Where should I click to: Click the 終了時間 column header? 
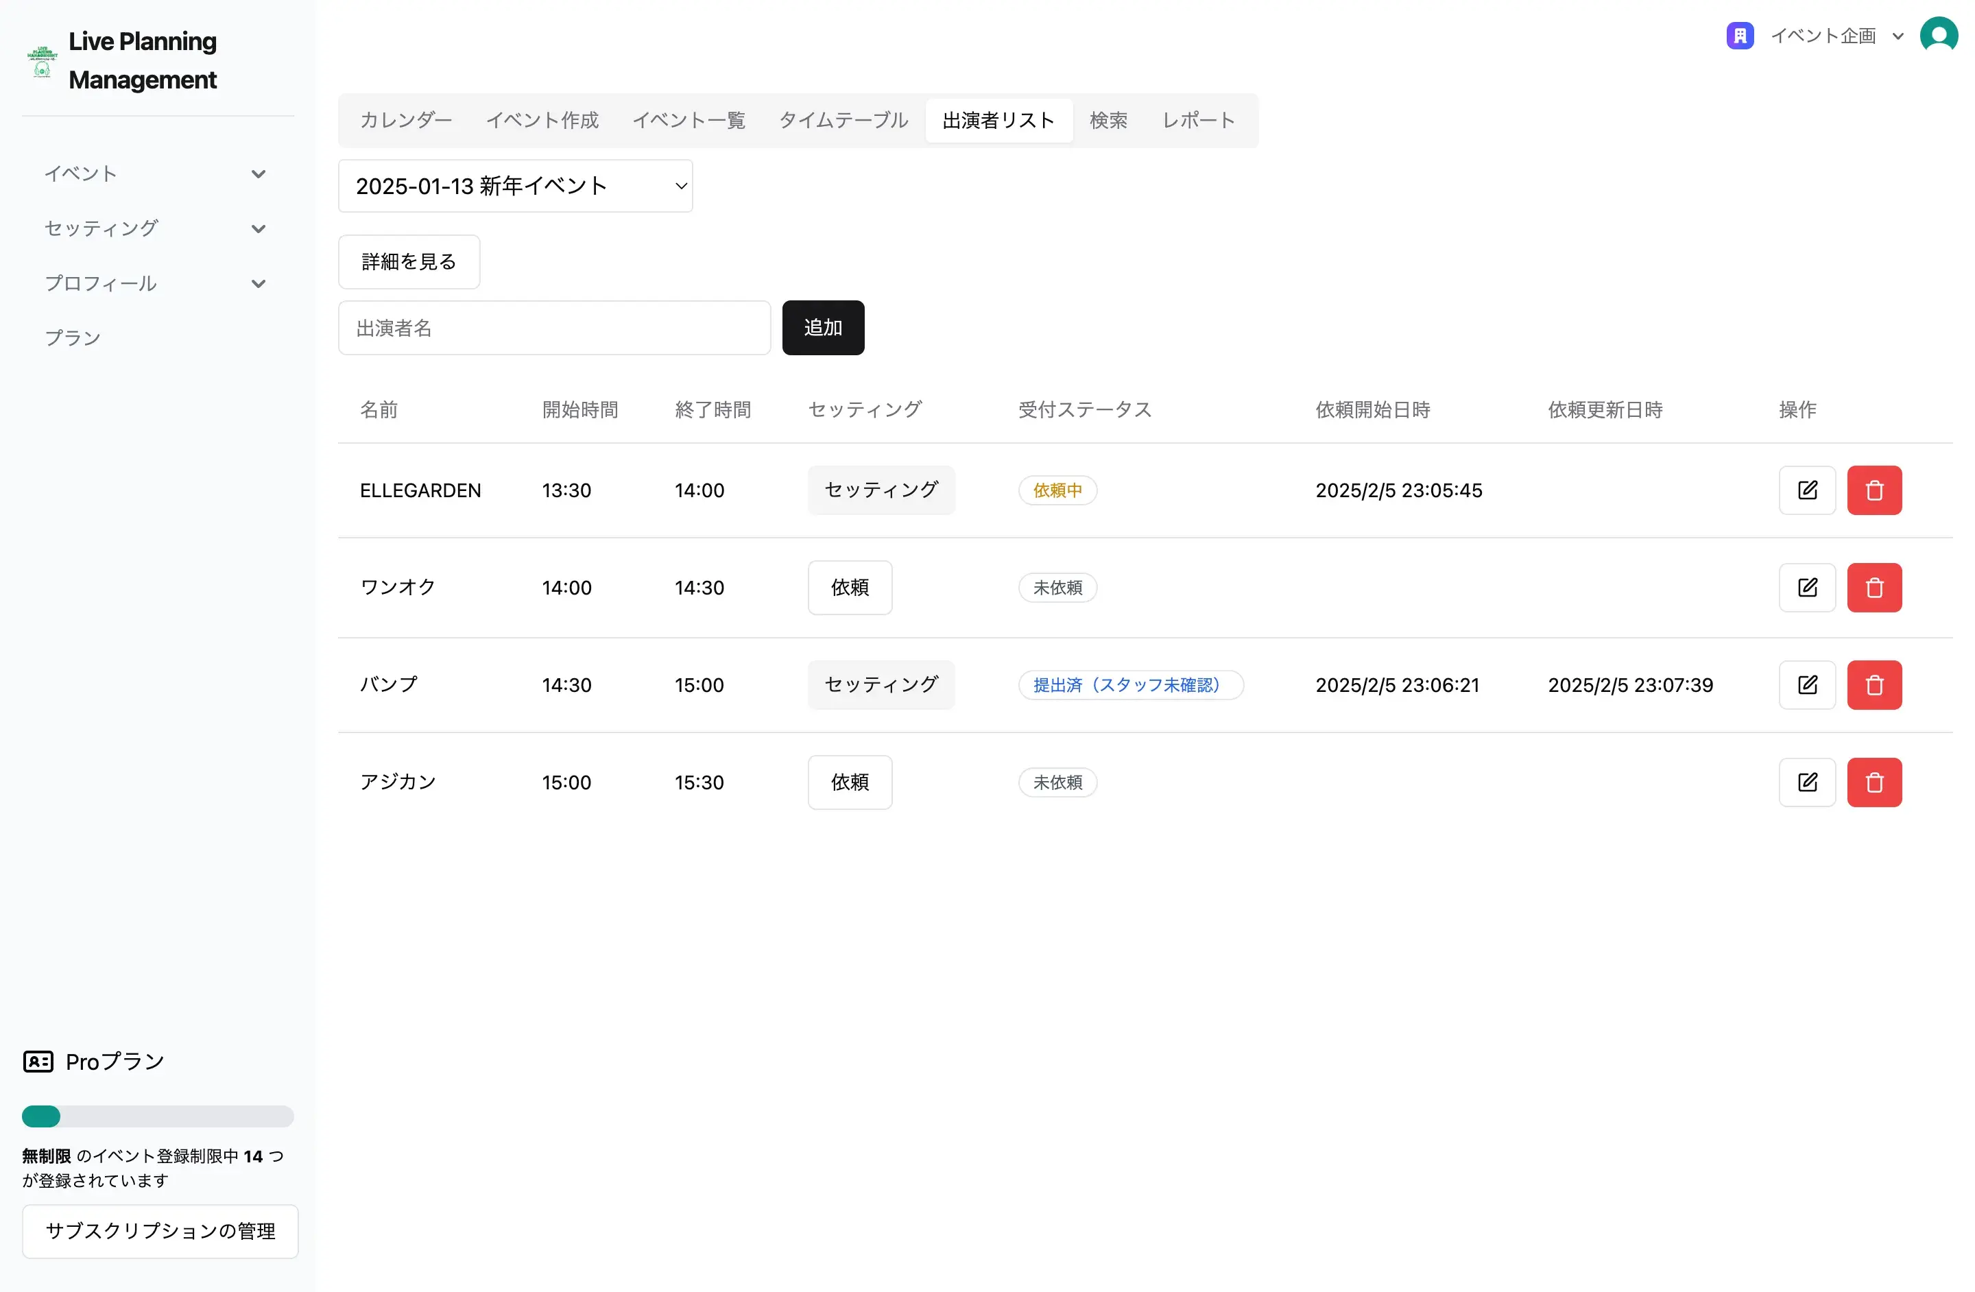coord(713,409)
